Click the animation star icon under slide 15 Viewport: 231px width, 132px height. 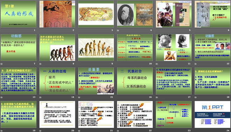79,97
